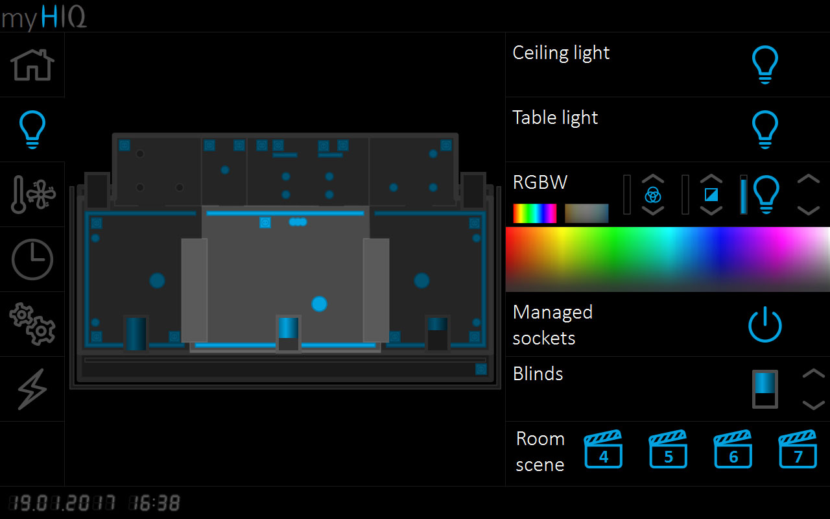Lower the Blinds with down chevron

click(x=813, y=405)
